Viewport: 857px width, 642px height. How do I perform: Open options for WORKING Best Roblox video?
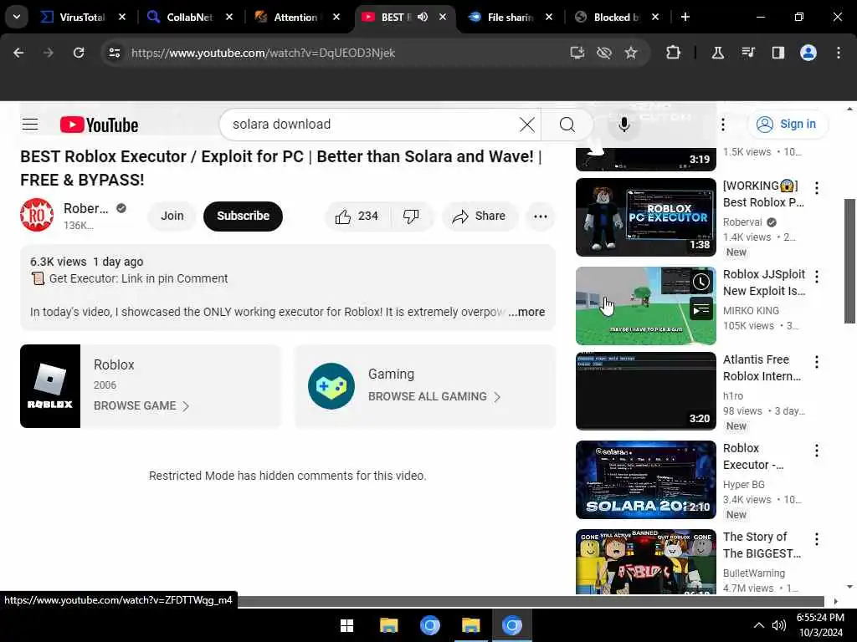pos(817,188)
